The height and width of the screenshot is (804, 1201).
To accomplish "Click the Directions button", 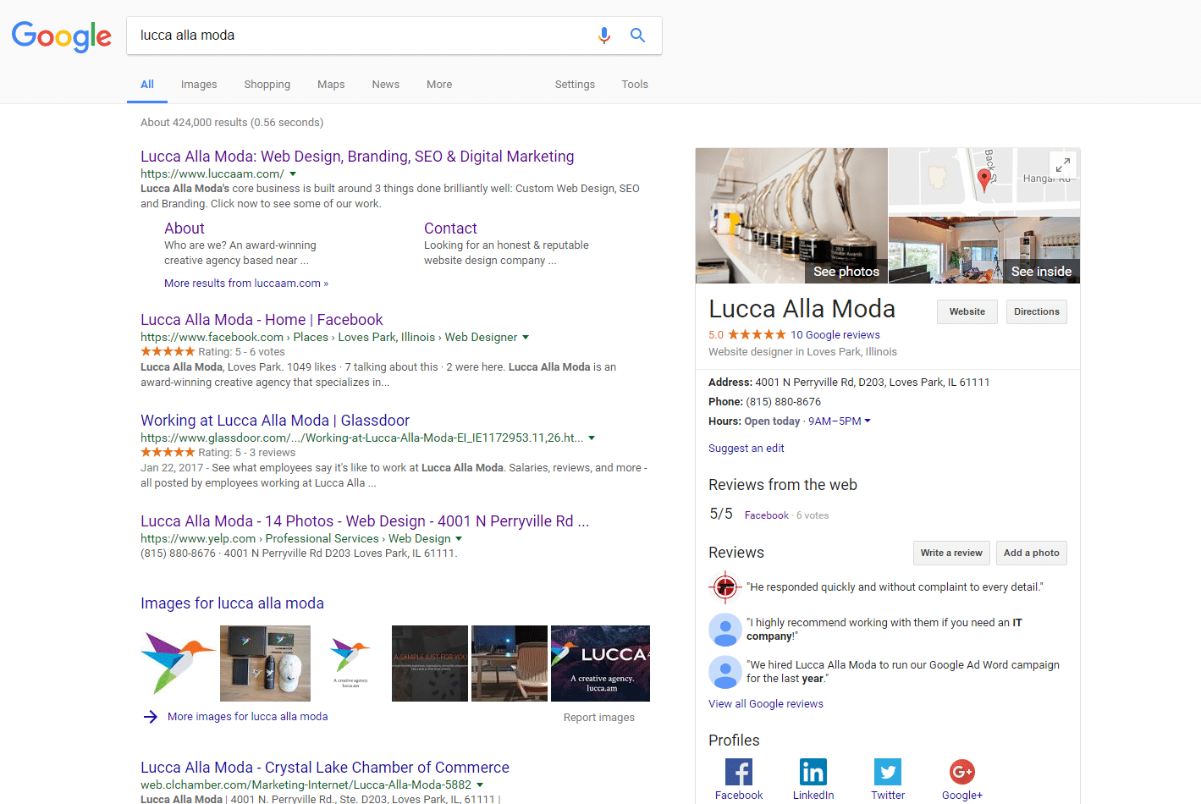I will pyautogui.click(x=1037, y=311).
